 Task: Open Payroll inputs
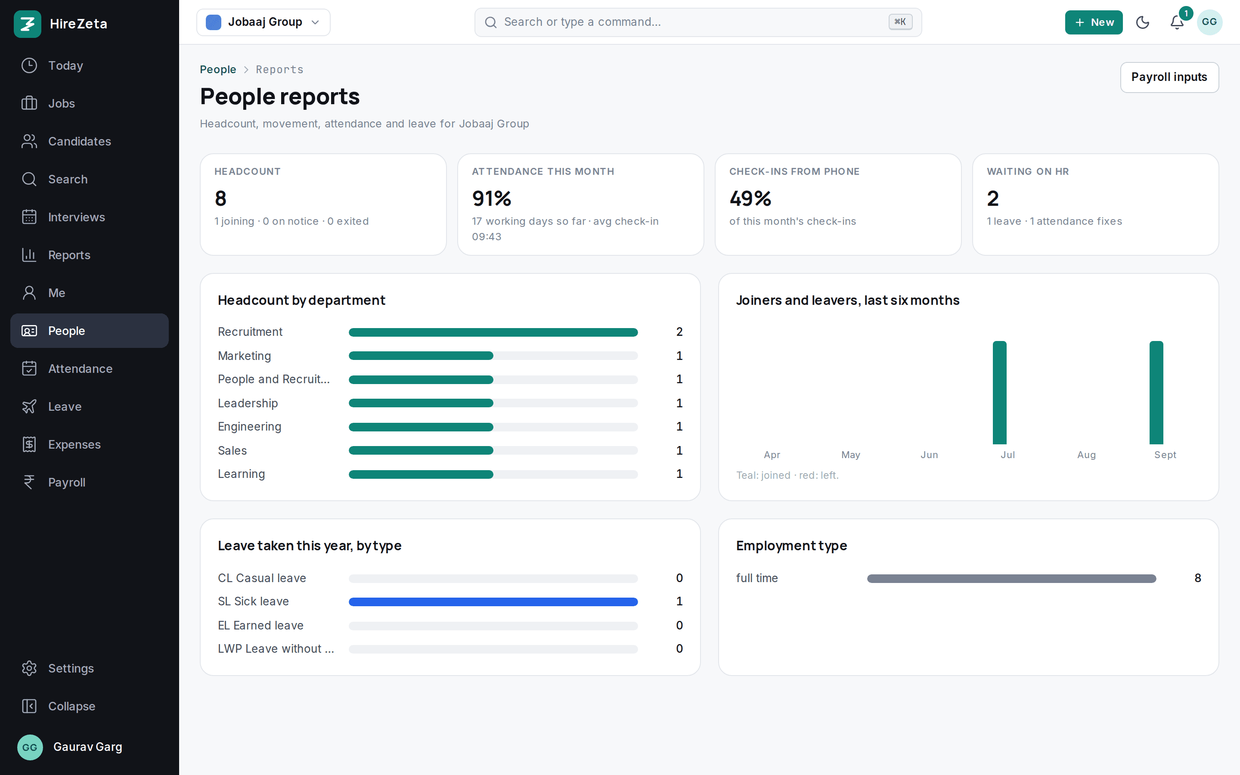point(1169,77)
